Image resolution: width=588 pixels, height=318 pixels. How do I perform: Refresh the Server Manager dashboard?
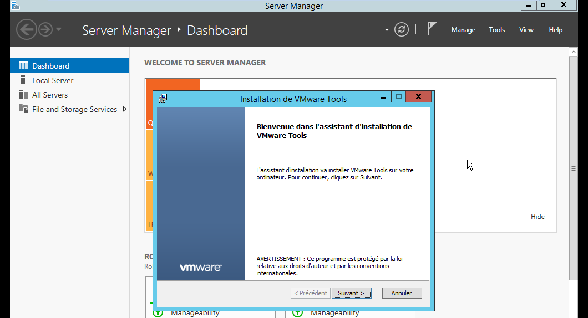click(x=401, y=29)
